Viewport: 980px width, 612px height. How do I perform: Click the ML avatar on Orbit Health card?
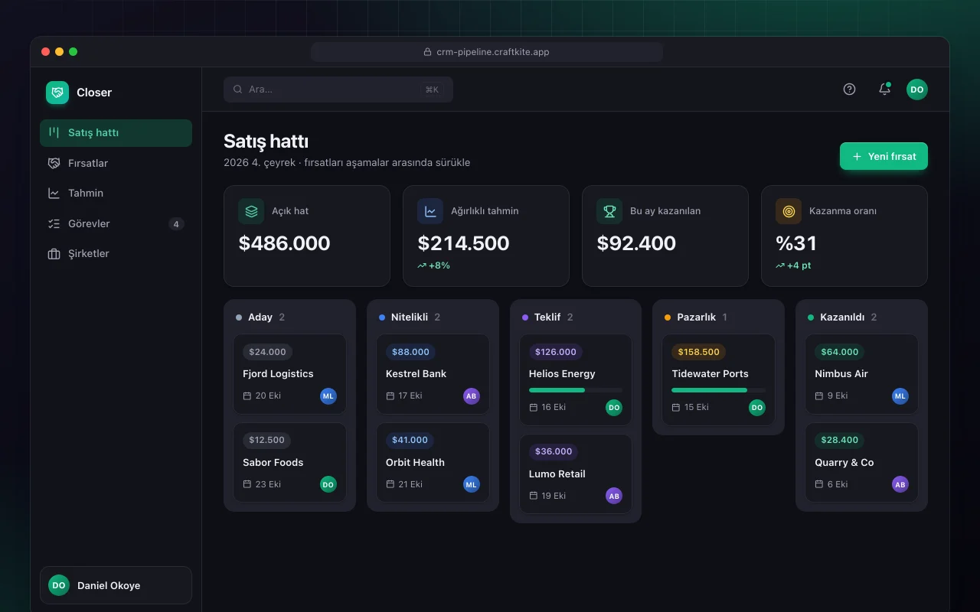[472, 484]
